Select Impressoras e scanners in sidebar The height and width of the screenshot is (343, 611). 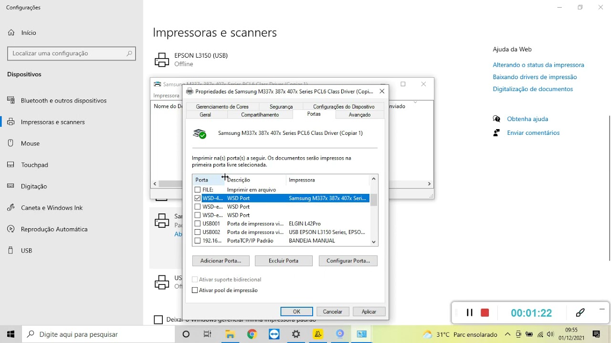(x=53, y=122)
